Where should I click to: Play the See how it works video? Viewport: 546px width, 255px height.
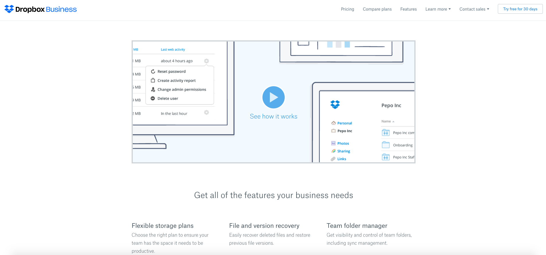point(273,97)
